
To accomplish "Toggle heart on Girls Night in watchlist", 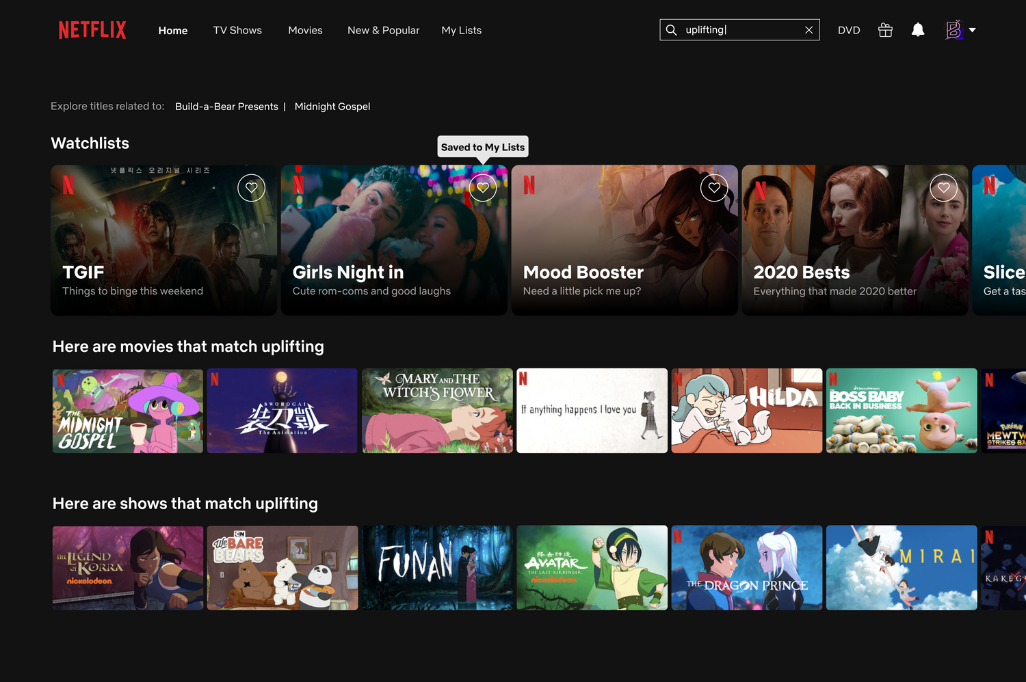I will (483, 187).
